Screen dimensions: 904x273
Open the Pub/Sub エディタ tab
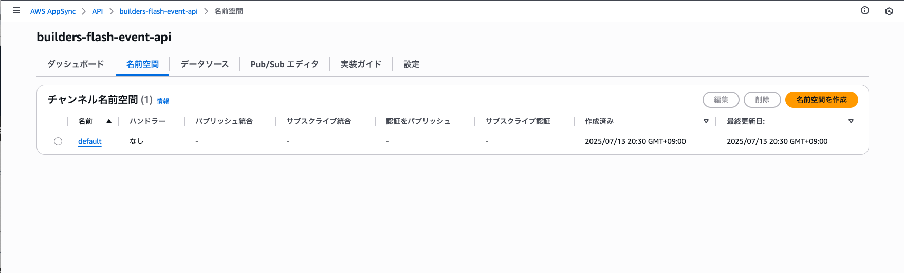pos(284,64)
